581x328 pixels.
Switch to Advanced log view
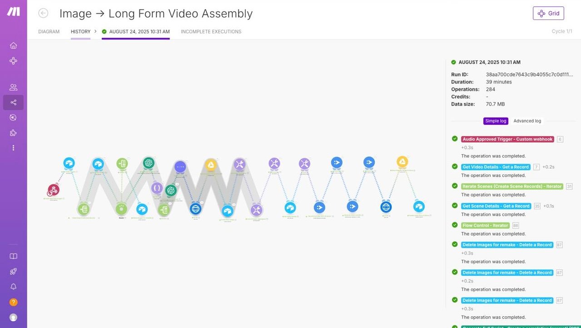tap(527, 121)
